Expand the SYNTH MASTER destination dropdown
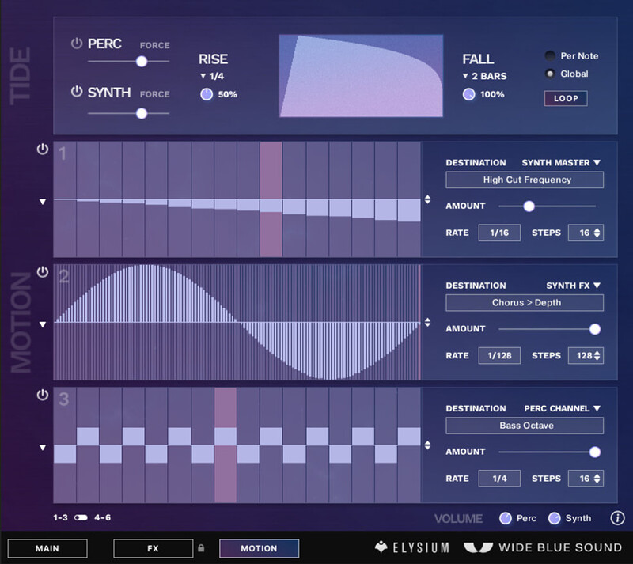Screen dimensions: 633x564 (561, 163)
